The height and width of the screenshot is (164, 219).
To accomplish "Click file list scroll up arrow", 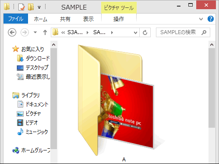I will pos(212,45).
